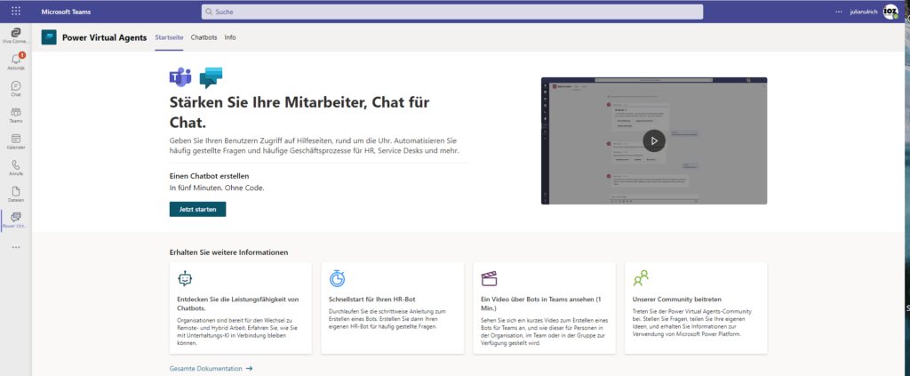This screenshot has height=376, width=910.
Task: Click the Power Virtual Agents header title
Action: coord(105,37)
